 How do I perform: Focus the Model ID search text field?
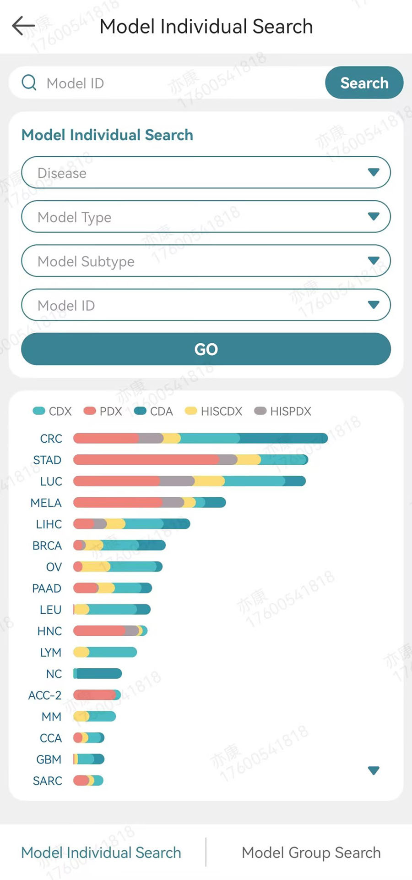click(x=183, y=83)
